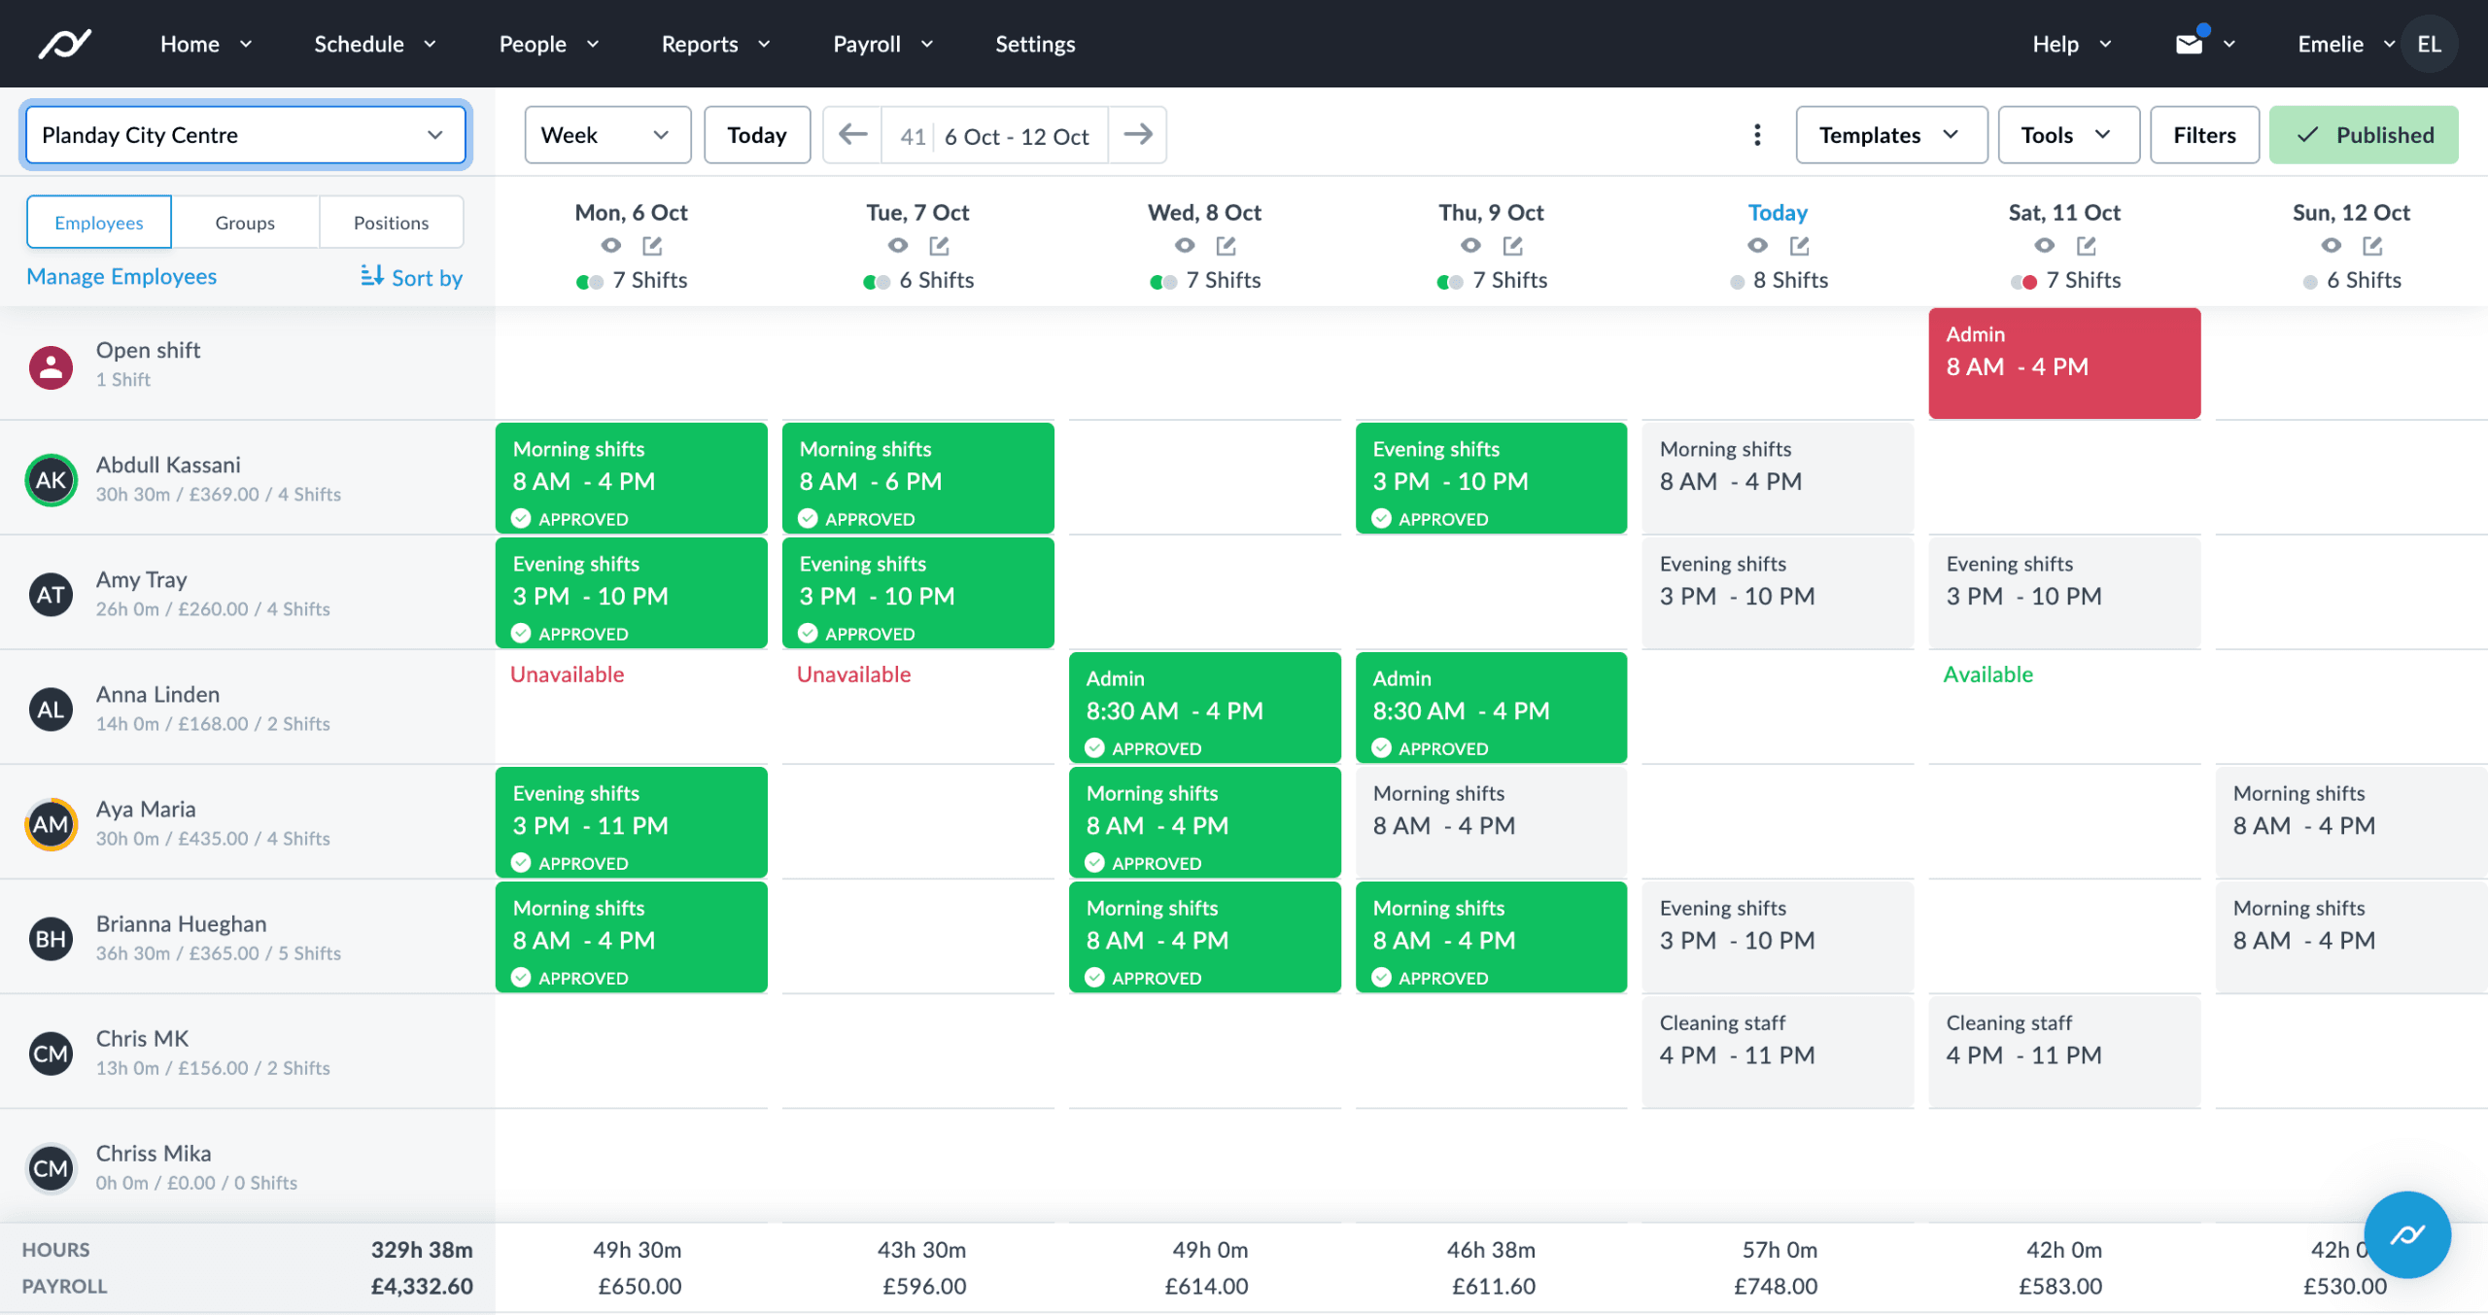Check notifications via the envelope icon
This screenshot has height=1315, width=2488.
(x=2188, y=43)
